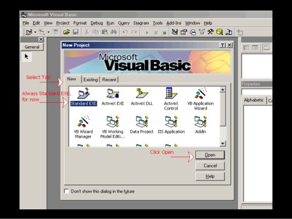292x219 pixels.
Task: Click the Help button in the dialog
Action: click(210, 176)
